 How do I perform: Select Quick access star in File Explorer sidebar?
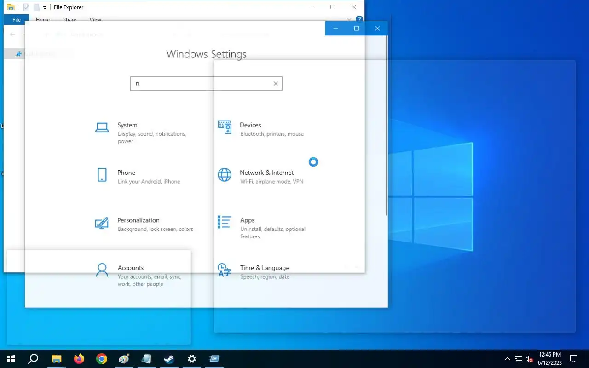coord(19,54)
